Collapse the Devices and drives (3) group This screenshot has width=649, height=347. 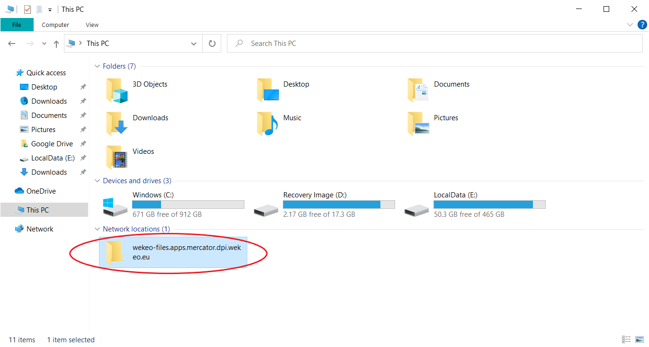coord(97,181)
